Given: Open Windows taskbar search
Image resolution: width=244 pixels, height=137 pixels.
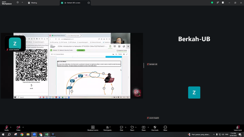Looking at the screenshot, I should point(9,134).
